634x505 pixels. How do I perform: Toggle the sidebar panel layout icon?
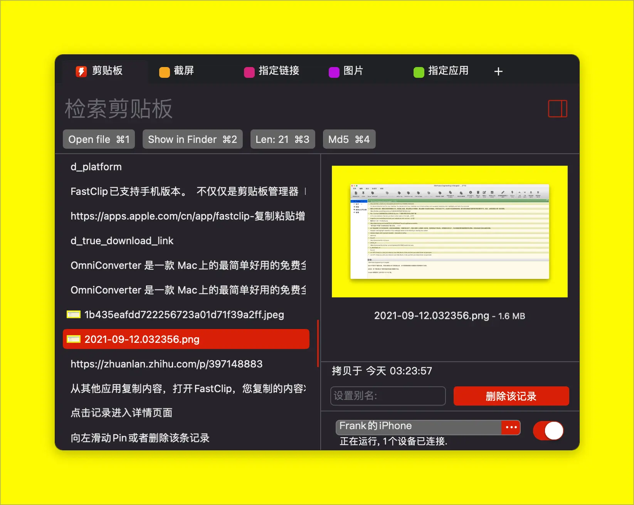click(557, 109)
